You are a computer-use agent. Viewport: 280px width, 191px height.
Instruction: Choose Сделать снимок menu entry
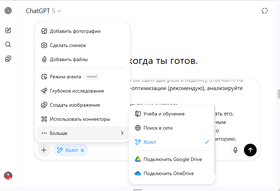click(x=82, y=45)
